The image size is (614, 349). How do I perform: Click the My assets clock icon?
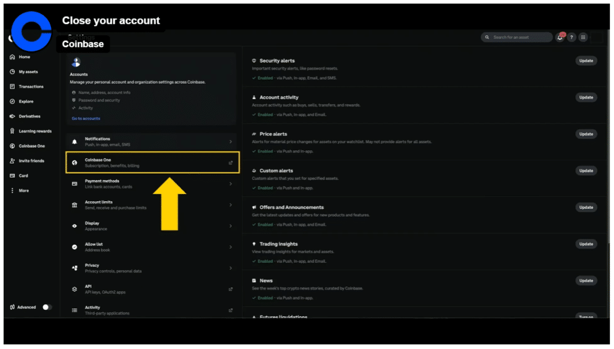pos(12,72)
